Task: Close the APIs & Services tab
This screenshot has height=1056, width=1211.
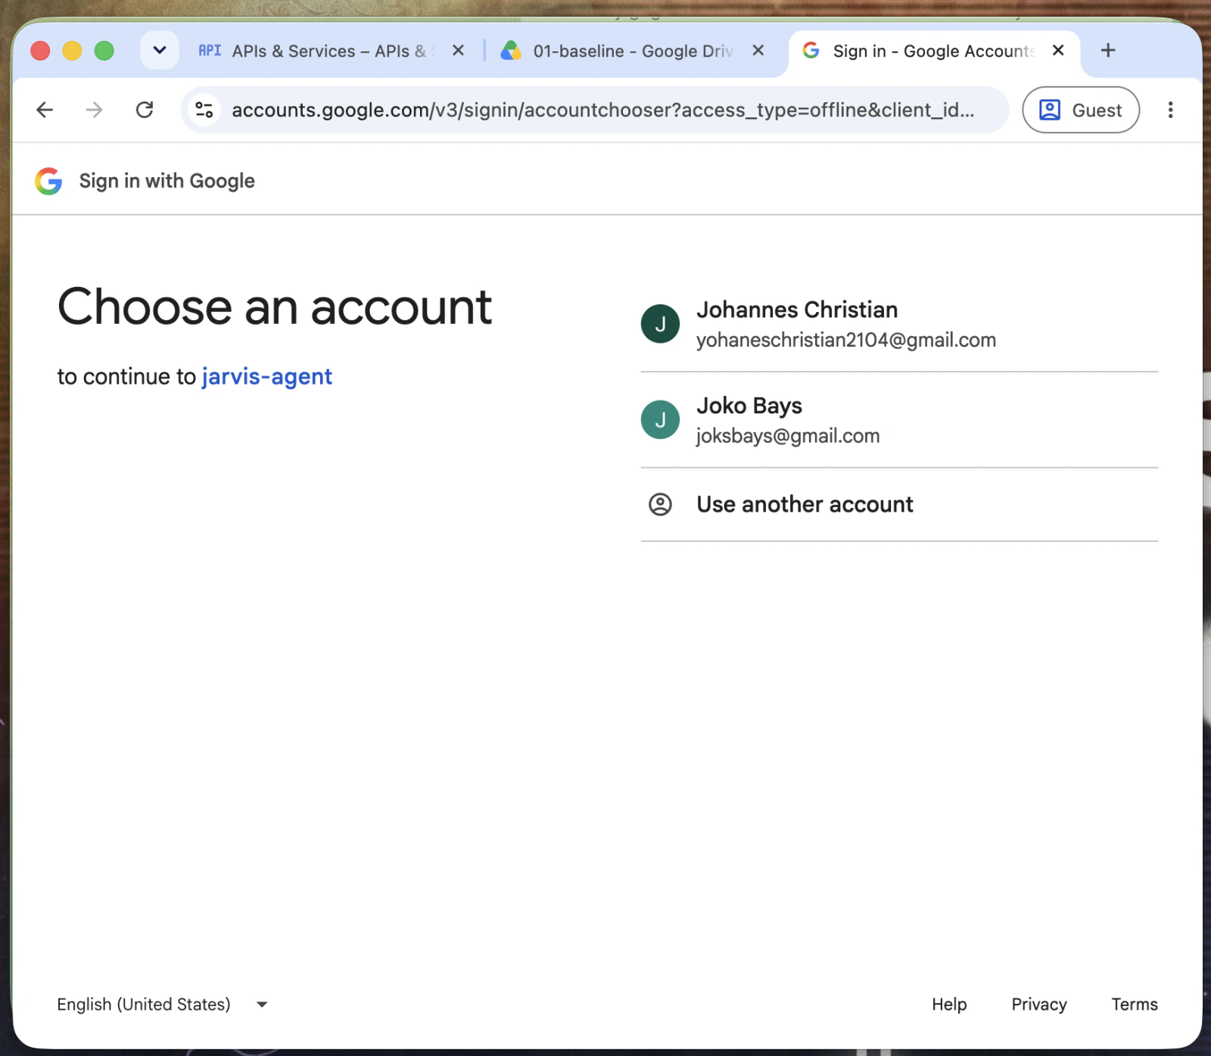Action: [458, 51]
